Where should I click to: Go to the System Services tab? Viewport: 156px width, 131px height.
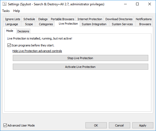click(x=122, y=24)
